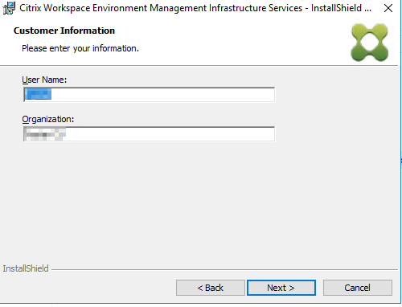Click the green Citrix logo
Image resolution: width=402 pixels, height=307 pixels.
(370, 43)
